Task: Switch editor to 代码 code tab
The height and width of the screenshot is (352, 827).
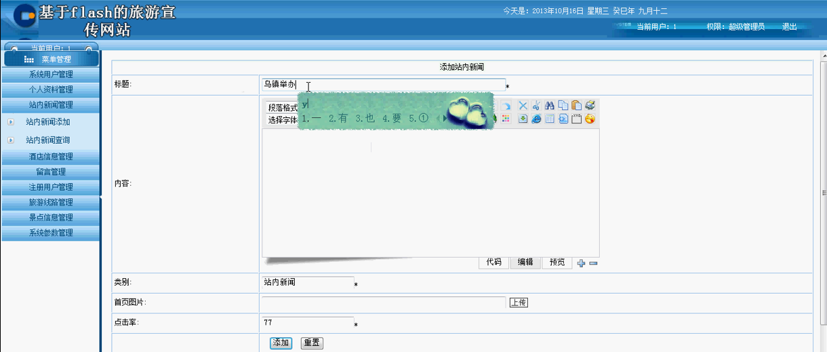Action: tap(493, 262)
